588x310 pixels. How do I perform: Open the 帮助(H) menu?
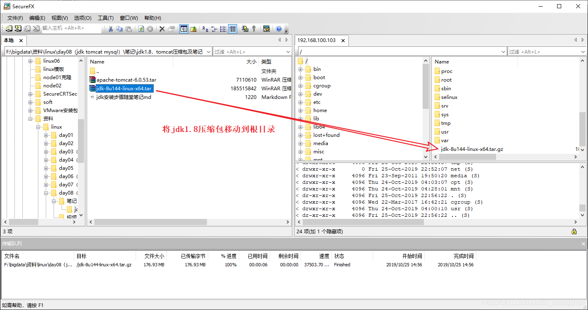tap(153, 18)
